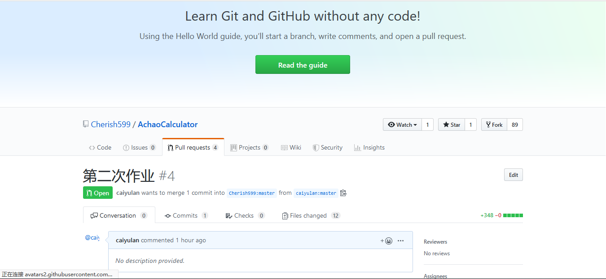Click the fork icon on Fork button
The height and width of the screenshot is (279, 606).
488,124
